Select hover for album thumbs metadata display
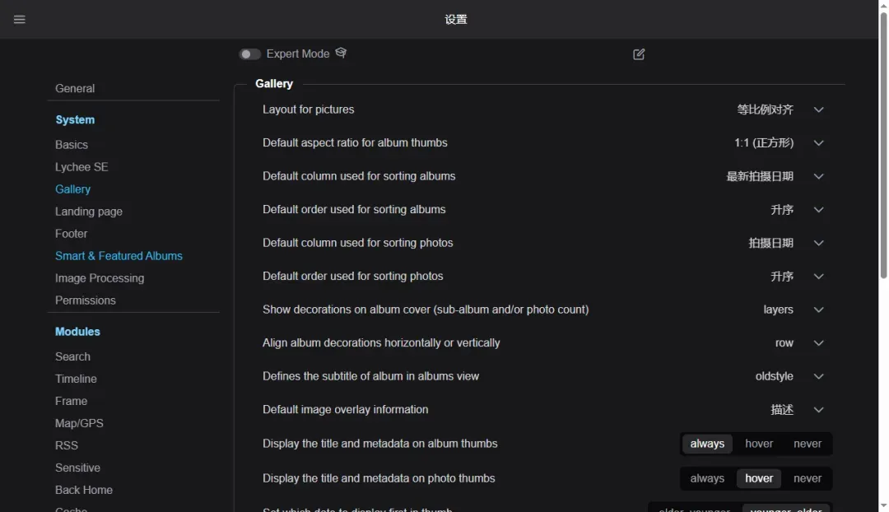 pyautogui.click(x=758, y=444)
